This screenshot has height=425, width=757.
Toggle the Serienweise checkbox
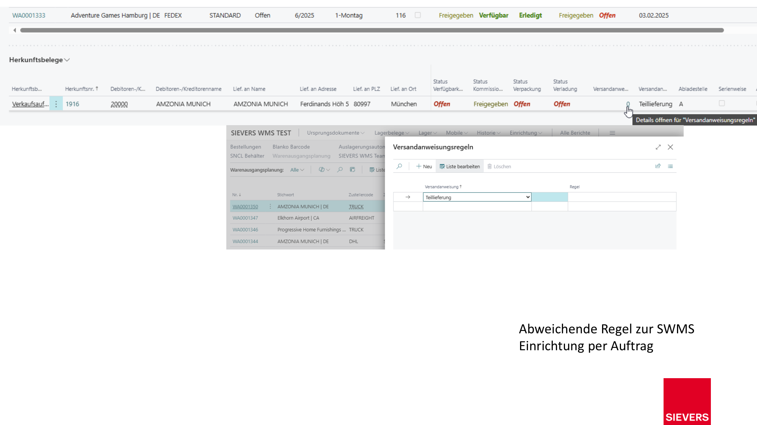[722, 103]
